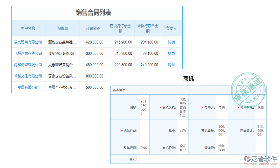The height and width of the screenshot is (168, 280).
Task: Sort by the 合同金额 column header
Action: pos(93,28)
